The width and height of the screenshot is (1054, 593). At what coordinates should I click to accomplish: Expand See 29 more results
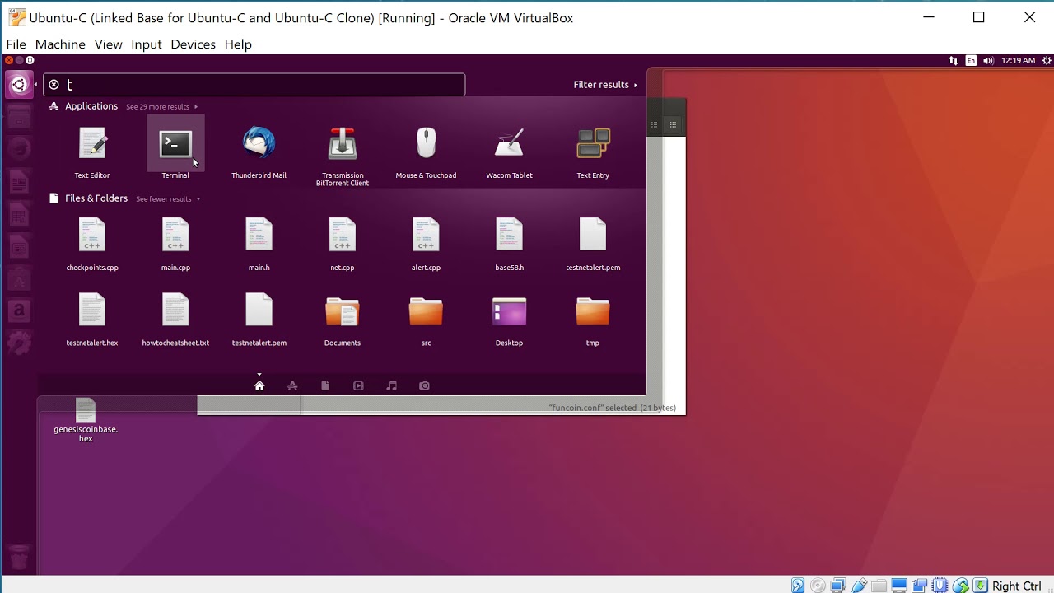coord(161,107)
